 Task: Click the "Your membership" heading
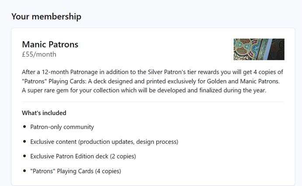point(46,17)
